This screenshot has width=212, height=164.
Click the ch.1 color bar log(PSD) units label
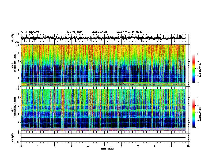pos(201,70)
